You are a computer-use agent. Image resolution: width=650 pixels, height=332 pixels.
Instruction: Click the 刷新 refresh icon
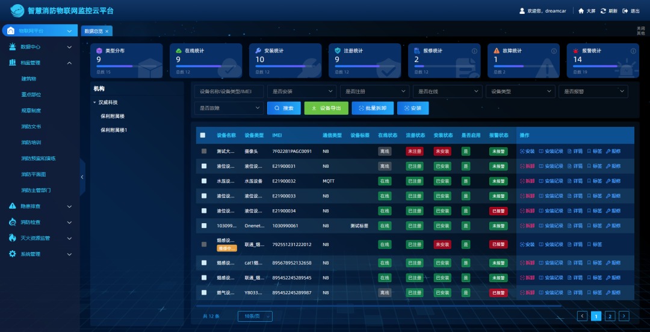pos(603,11)
